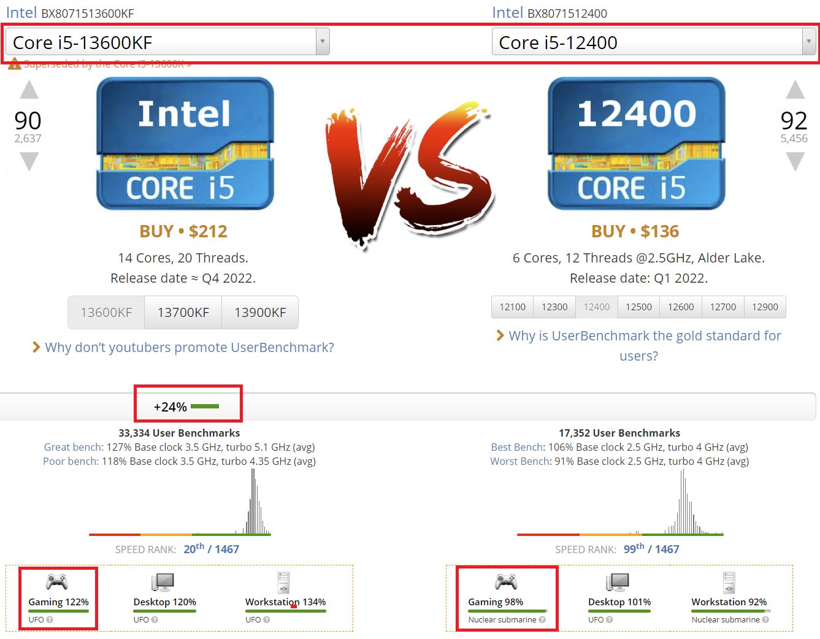Open Nuclear submarine help icon under Gaming 98%
This screenshot has height=639, width=820.
click(542, 620)
